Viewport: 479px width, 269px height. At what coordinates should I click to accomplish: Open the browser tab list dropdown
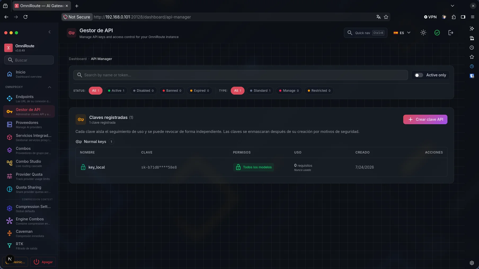click(x=452, y=6)
